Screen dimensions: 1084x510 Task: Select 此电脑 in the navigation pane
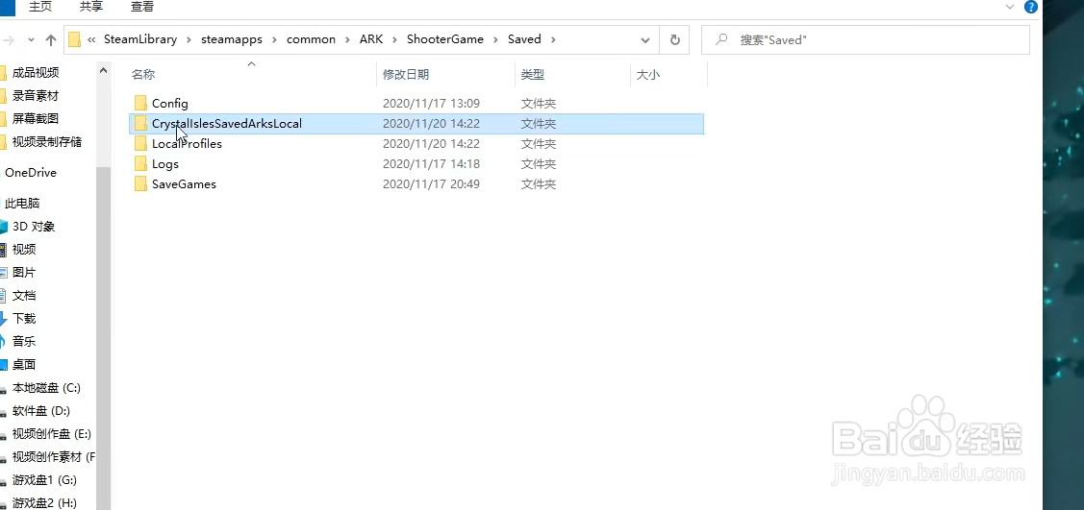click(22, 203)
